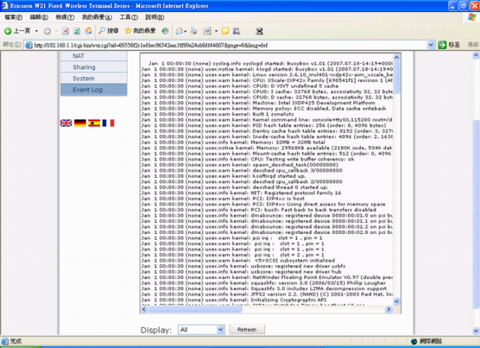480x348 pixels.
Task: Open the address bar dropdown list
Action: click(x=430, y=45)
